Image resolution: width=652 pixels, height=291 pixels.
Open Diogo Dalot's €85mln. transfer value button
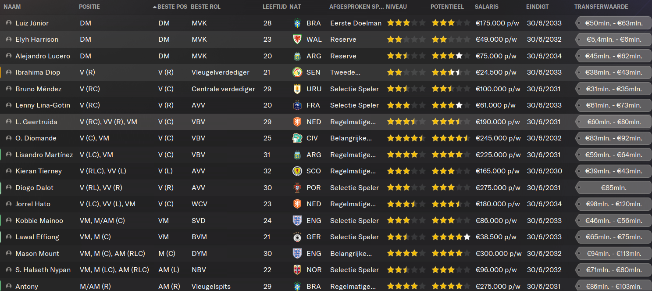(x=613, y=188)
